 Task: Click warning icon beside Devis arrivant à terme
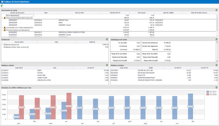[4, 18]
